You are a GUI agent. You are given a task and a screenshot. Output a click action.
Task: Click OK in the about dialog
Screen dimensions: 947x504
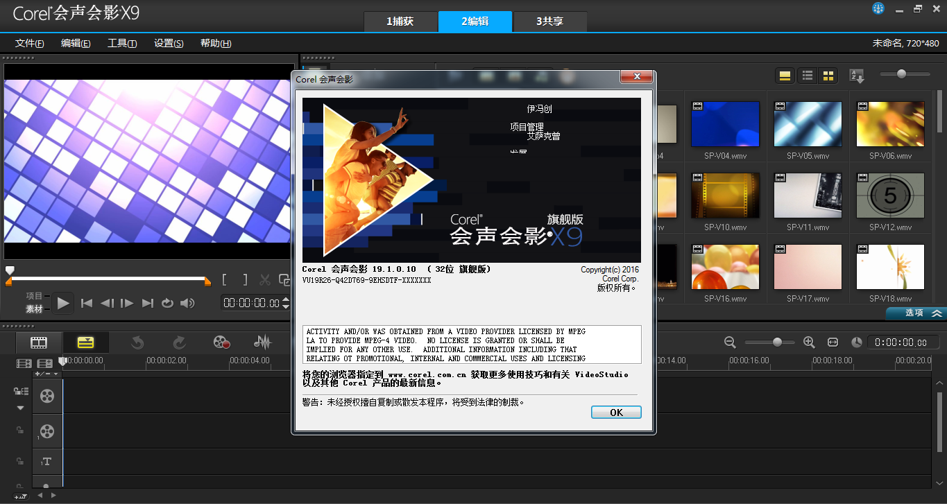click(616, 412)
